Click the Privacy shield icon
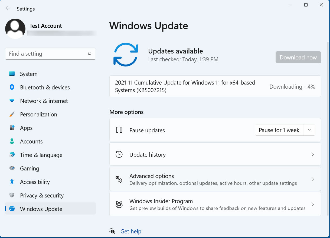The width and height of the screenshot is (330, 238). (12, 195)
